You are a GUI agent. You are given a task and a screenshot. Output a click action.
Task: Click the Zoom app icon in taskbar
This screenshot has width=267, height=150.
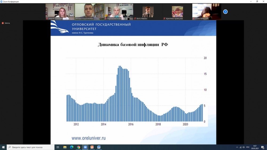pos(85,147)
